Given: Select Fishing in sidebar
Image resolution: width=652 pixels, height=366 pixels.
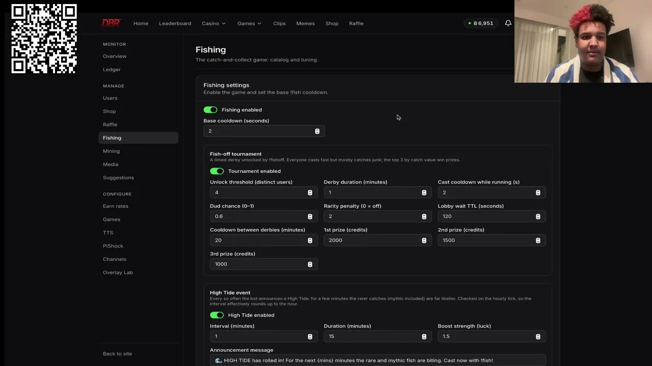Looking at the screenshot, I should (138, 138).
